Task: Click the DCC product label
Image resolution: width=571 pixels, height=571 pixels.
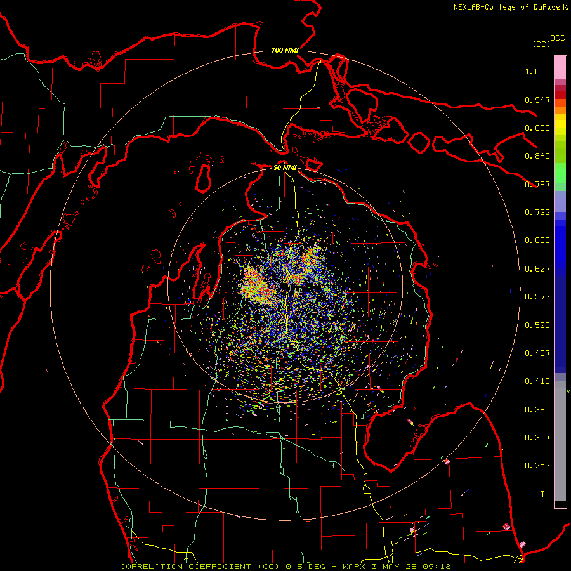Action: [x=558, y=38]
